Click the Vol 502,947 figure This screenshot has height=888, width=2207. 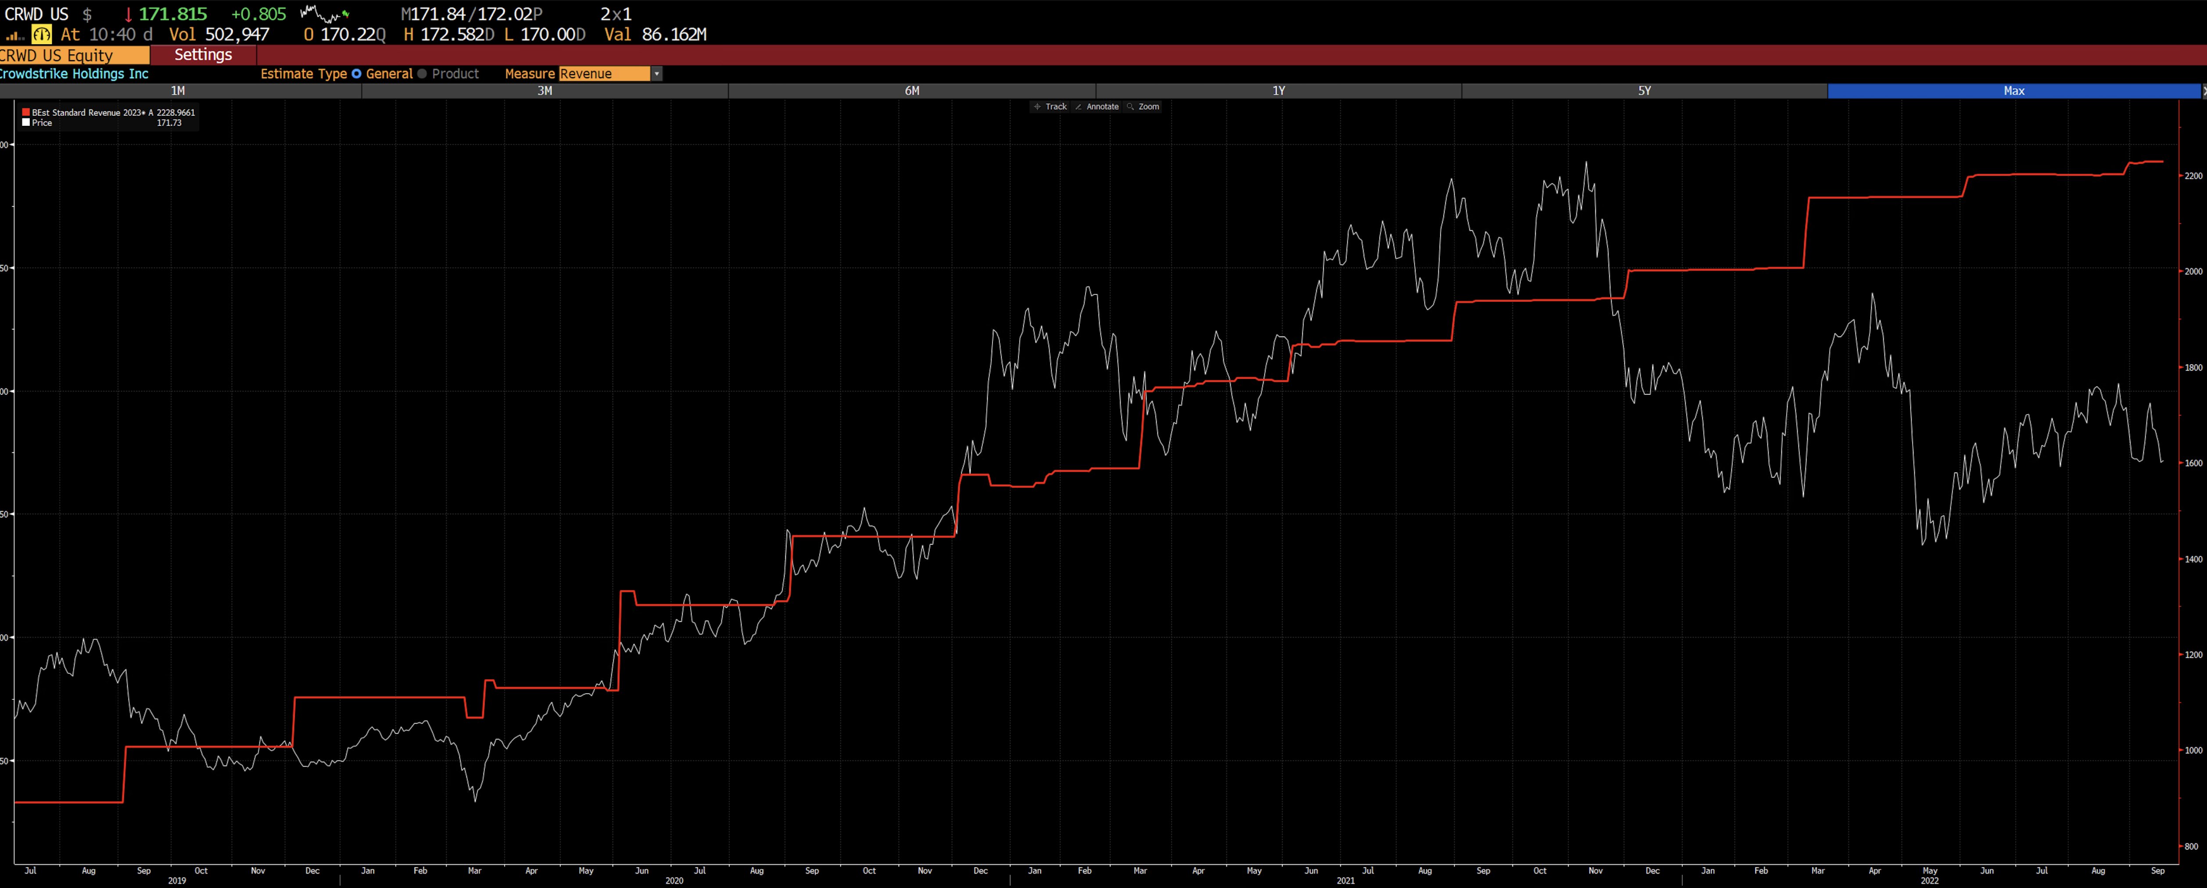pos(219,35)
